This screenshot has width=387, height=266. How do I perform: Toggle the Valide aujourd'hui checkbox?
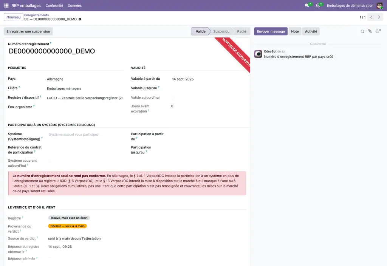tap(173, 97)
